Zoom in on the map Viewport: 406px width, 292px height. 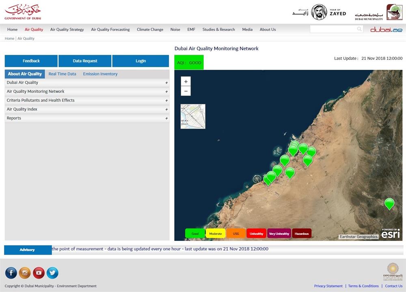pos(186,82)
